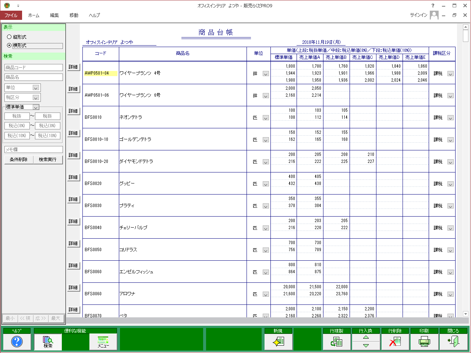Click the lower bound 税抜 price field
The image size is (471, 353).
17,116
